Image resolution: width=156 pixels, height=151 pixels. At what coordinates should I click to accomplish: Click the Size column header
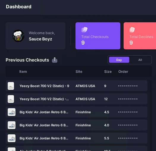pyautogui.click(x=108, y=72)
